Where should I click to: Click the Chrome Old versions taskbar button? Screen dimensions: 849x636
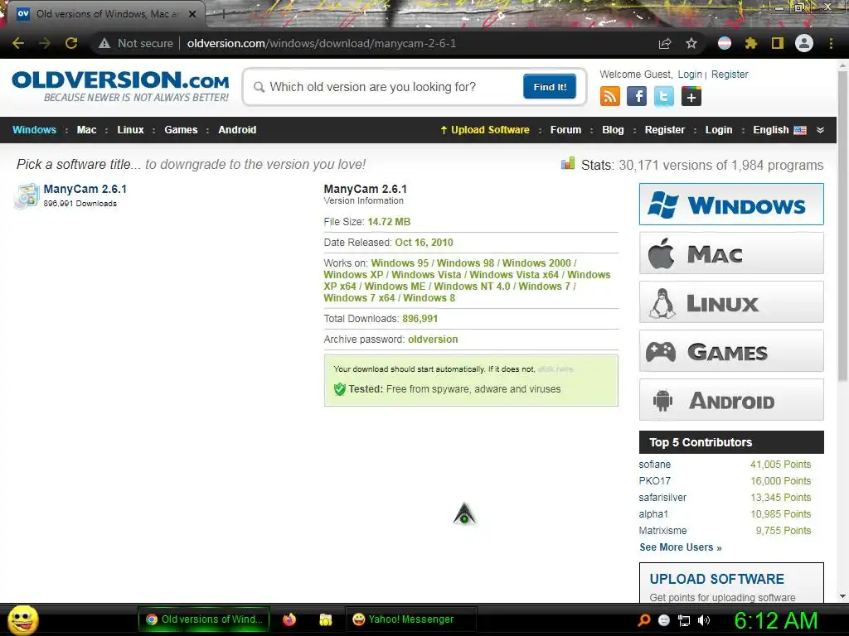(x=204, y=619)
